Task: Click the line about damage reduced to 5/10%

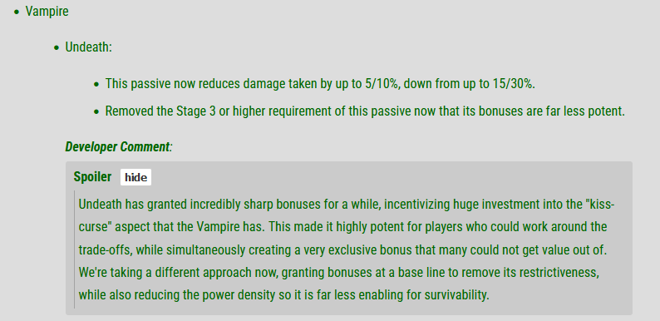Action: point(320,84)
